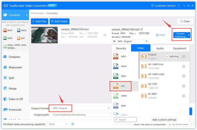The width and height of the screenshot is (197, 130).
Task: Click the Crop link
Action: [x=160, y=35]
